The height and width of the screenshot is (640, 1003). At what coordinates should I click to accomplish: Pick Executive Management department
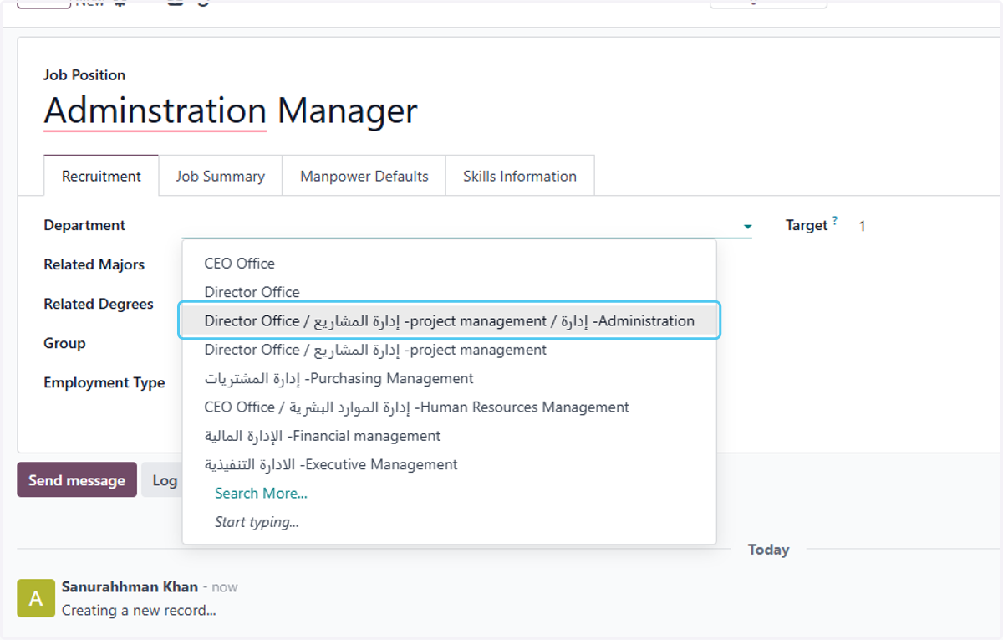click(x=449, y=464)
